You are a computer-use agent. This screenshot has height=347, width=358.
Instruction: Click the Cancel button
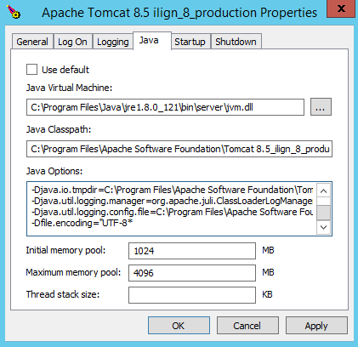[x=247, y=326]
